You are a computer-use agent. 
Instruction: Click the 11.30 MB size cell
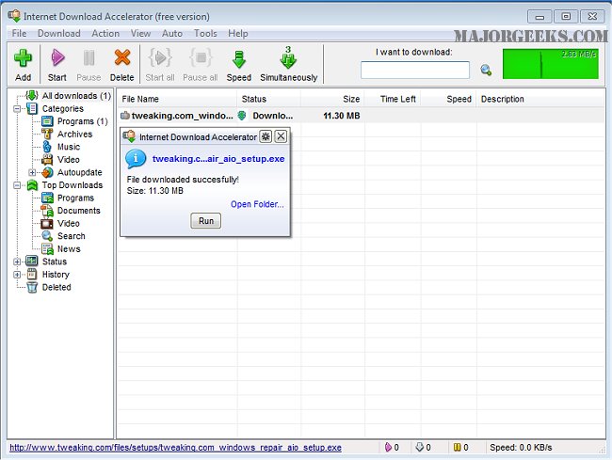[342, 116]
